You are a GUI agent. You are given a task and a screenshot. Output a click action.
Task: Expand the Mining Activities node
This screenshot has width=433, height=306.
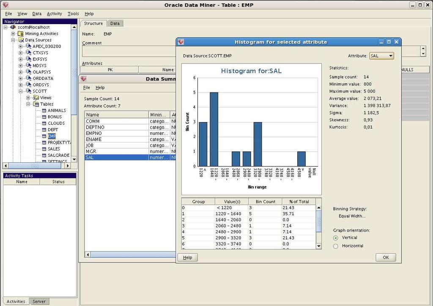tap(13, 34)
